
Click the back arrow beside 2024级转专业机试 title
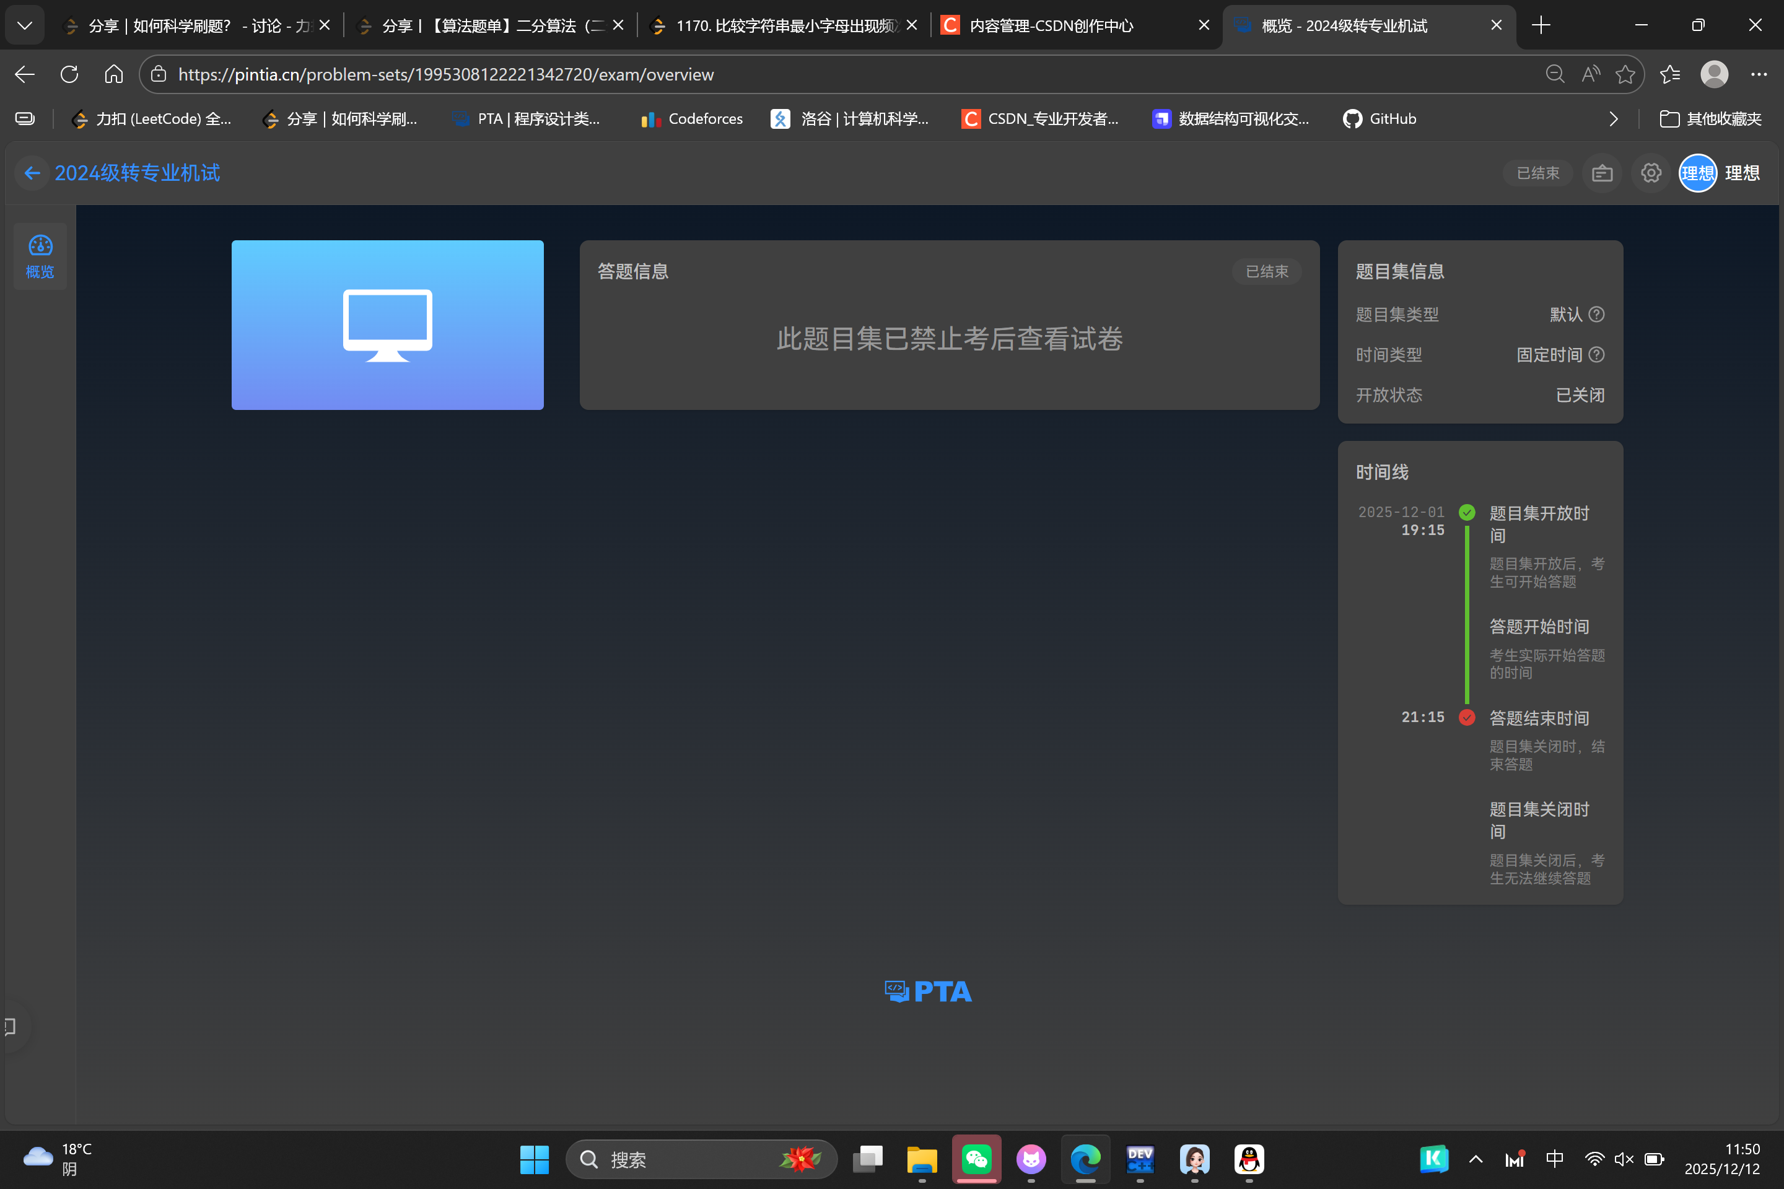click(31, 173)
